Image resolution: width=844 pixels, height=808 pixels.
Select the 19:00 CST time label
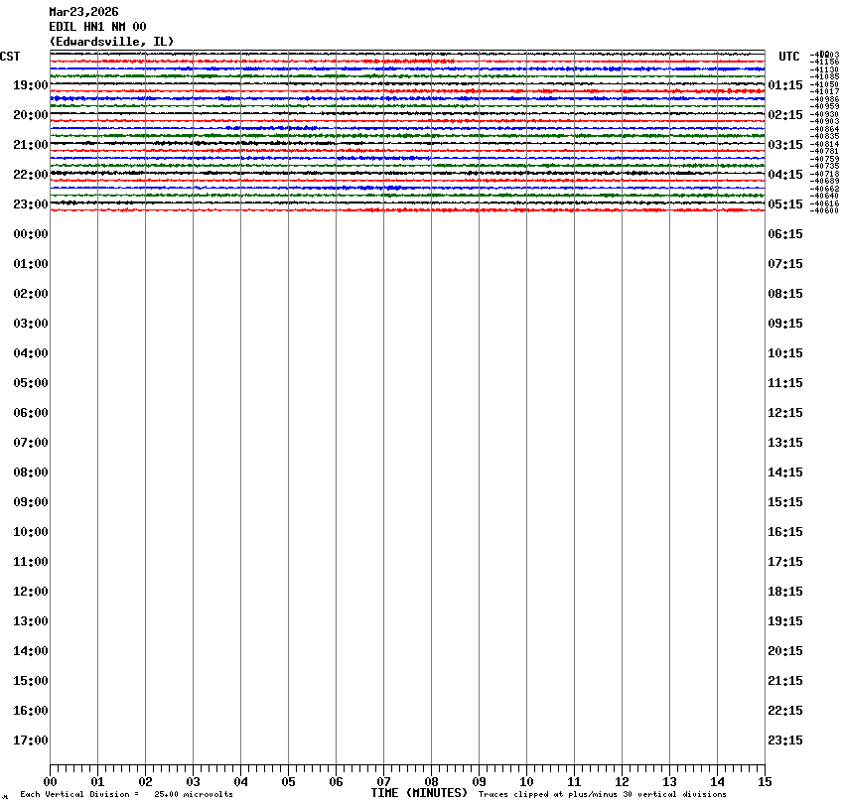click(31, 85)
